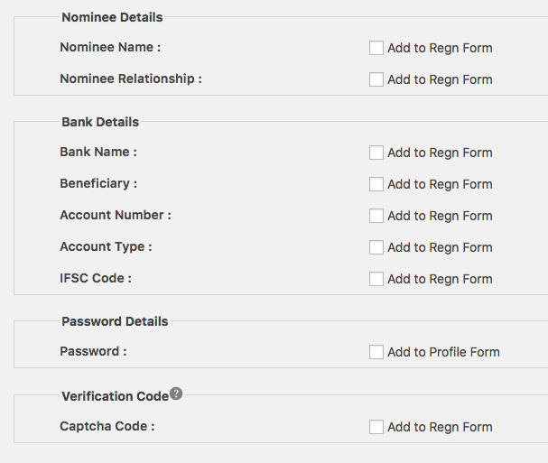Click the Account Number label

point(116,215)
